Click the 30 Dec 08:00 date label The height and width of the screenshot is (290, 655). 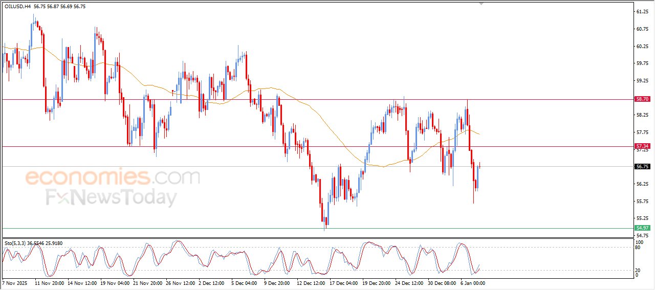(442, 283)
